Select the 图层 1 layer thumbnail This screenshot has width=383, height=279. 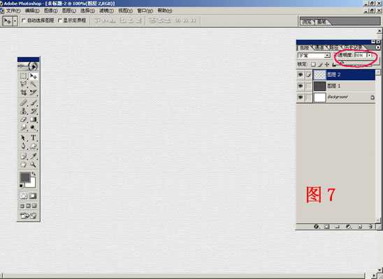[x=319, y=86]
